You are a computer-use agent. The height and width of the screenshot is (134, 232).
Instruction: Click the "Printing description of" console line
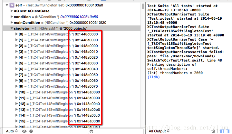coord(172,65)
